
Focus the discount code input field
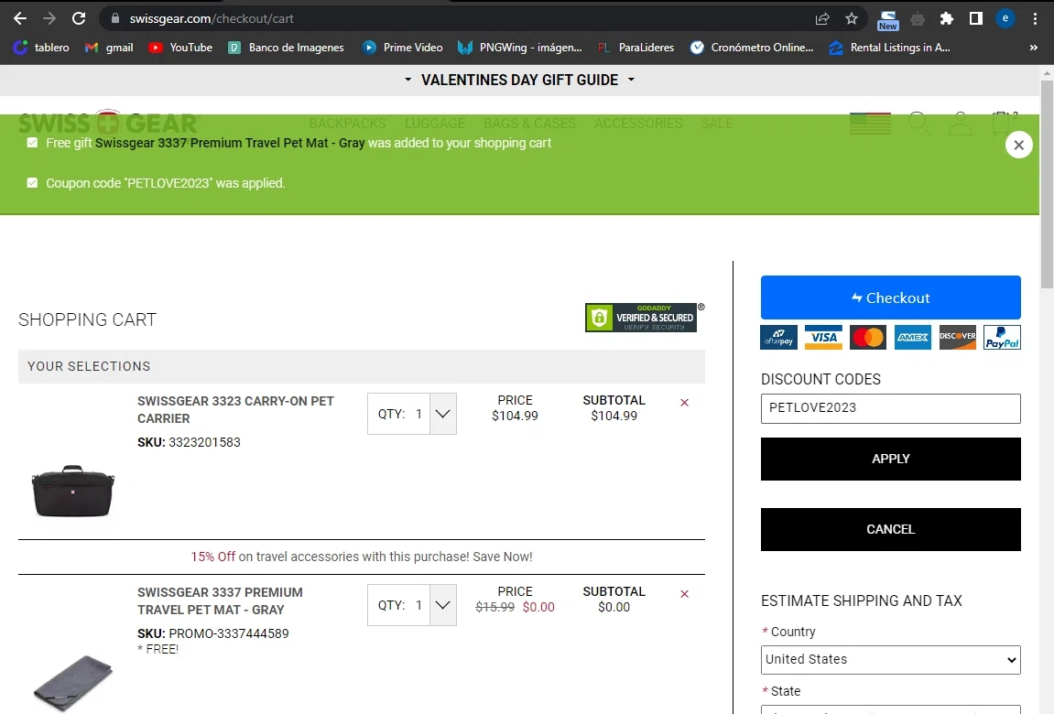point(891,408)
